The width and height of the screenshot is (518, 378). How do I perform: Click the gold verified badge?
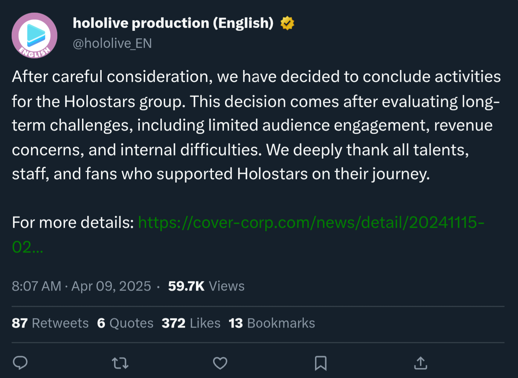point(287,23)
